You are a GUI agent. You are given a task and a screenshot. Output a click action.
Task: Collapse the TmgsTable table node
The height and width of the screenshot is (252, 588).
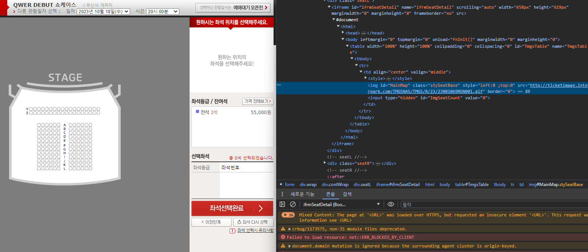(347, 46)
